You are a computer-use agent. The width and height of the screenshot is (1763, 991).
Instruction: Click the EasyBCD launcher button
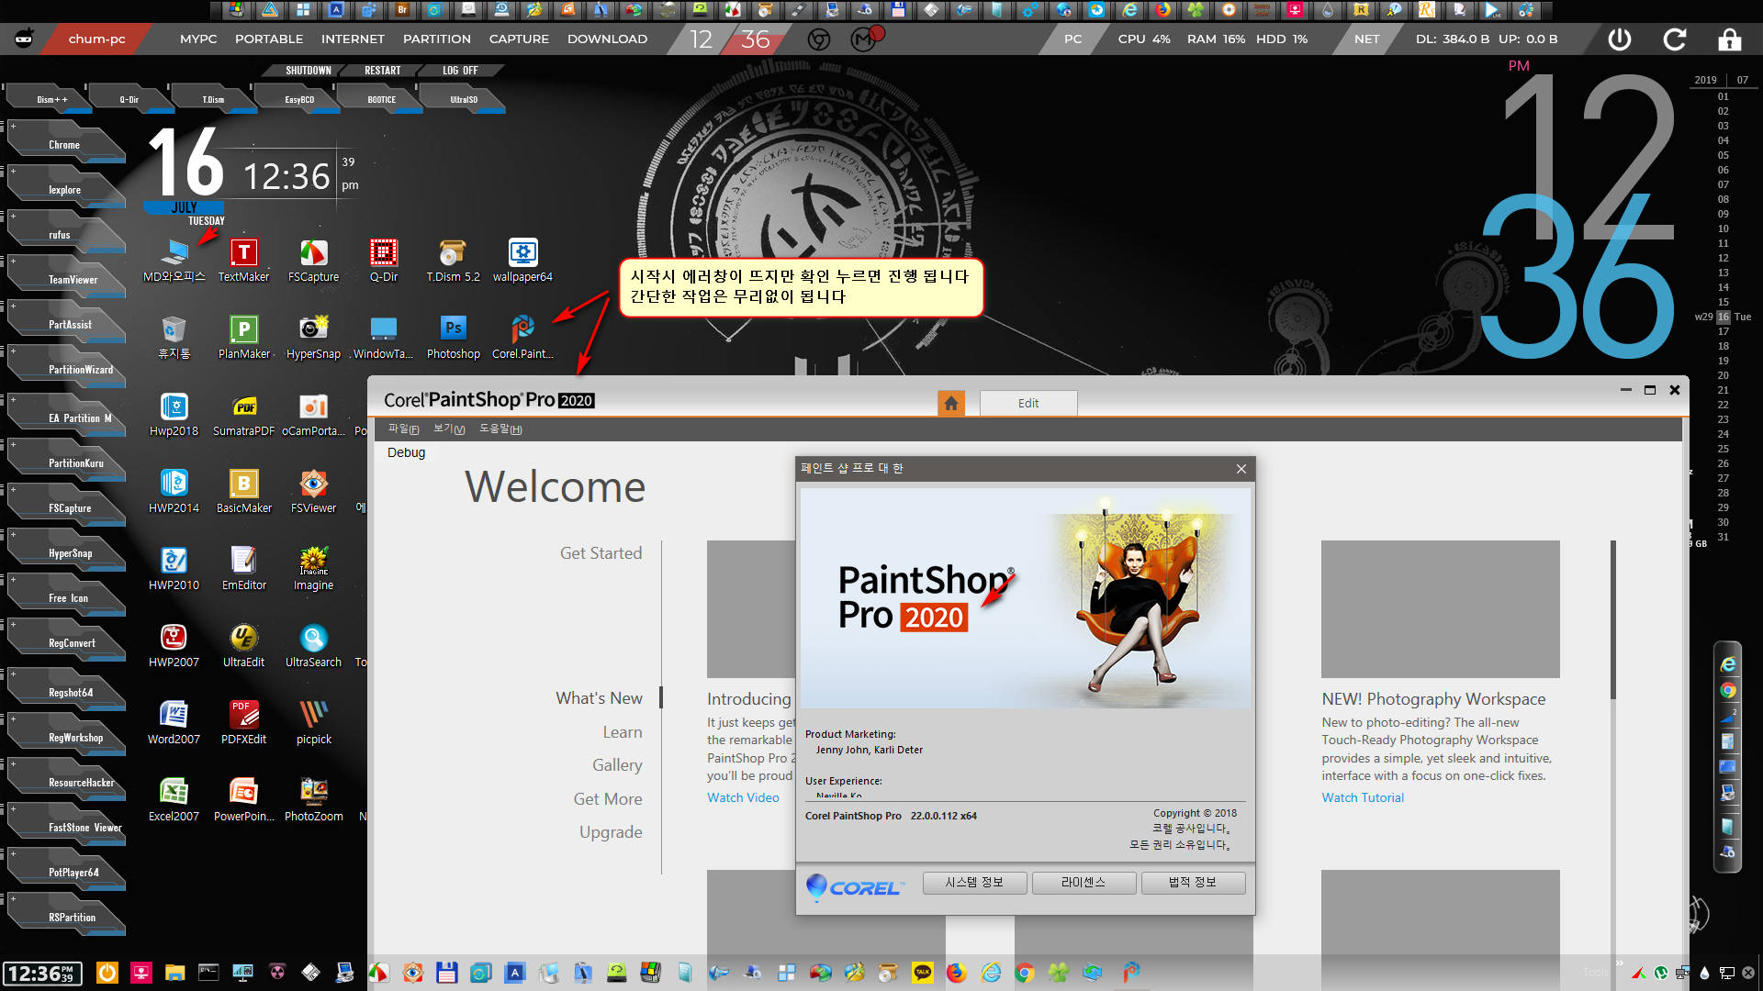tap(299, 99)
